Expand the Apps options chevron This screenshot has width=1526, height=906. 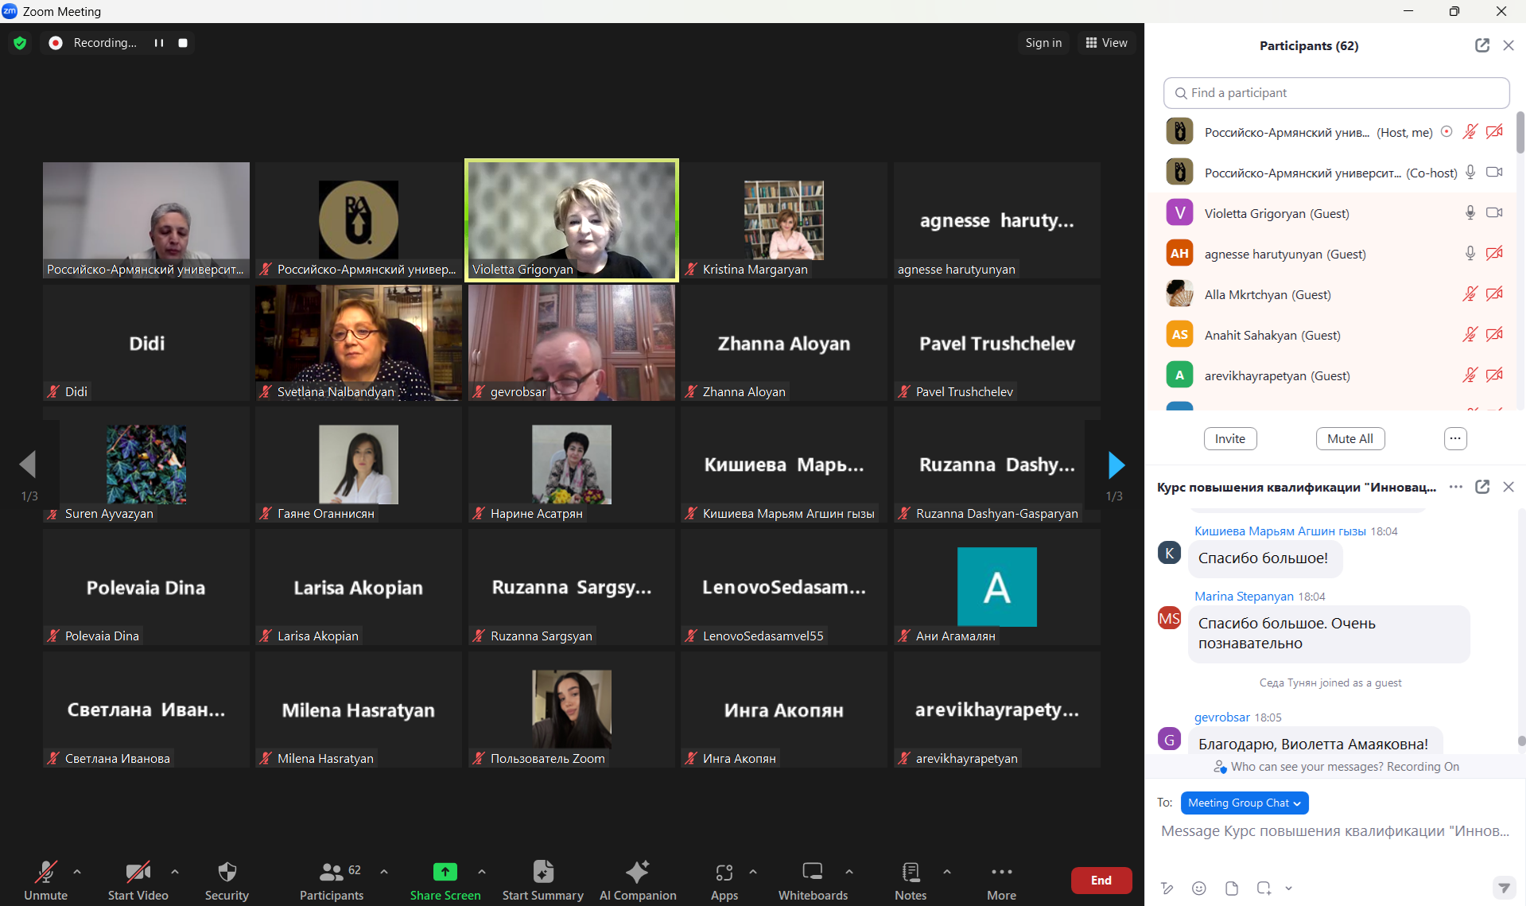(753, 872)
